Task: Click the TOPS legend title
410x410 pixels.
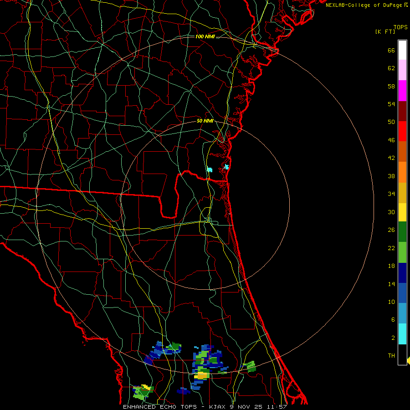Action: click(x=400, y=27)
